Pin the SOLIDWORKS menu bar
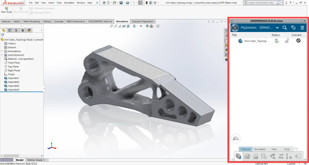The image size is (309, 165). pos(97,3)
